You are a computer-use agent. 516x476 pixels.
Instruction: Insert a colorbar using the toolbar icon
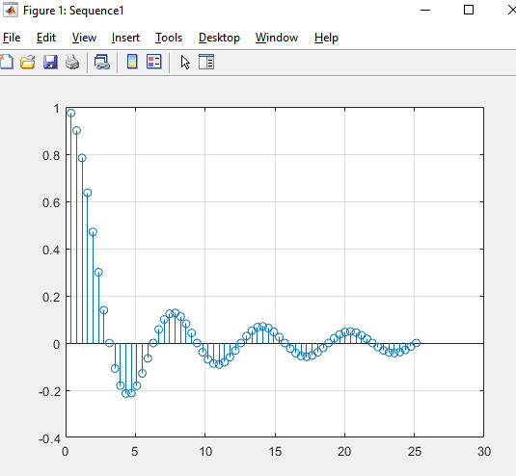coord(132,62)
